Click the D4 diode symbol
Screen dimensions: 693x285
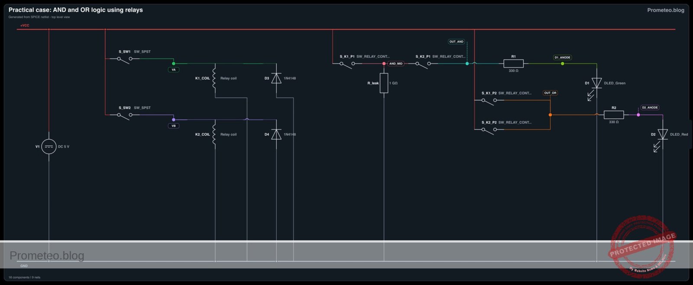(x=276, y=134)
